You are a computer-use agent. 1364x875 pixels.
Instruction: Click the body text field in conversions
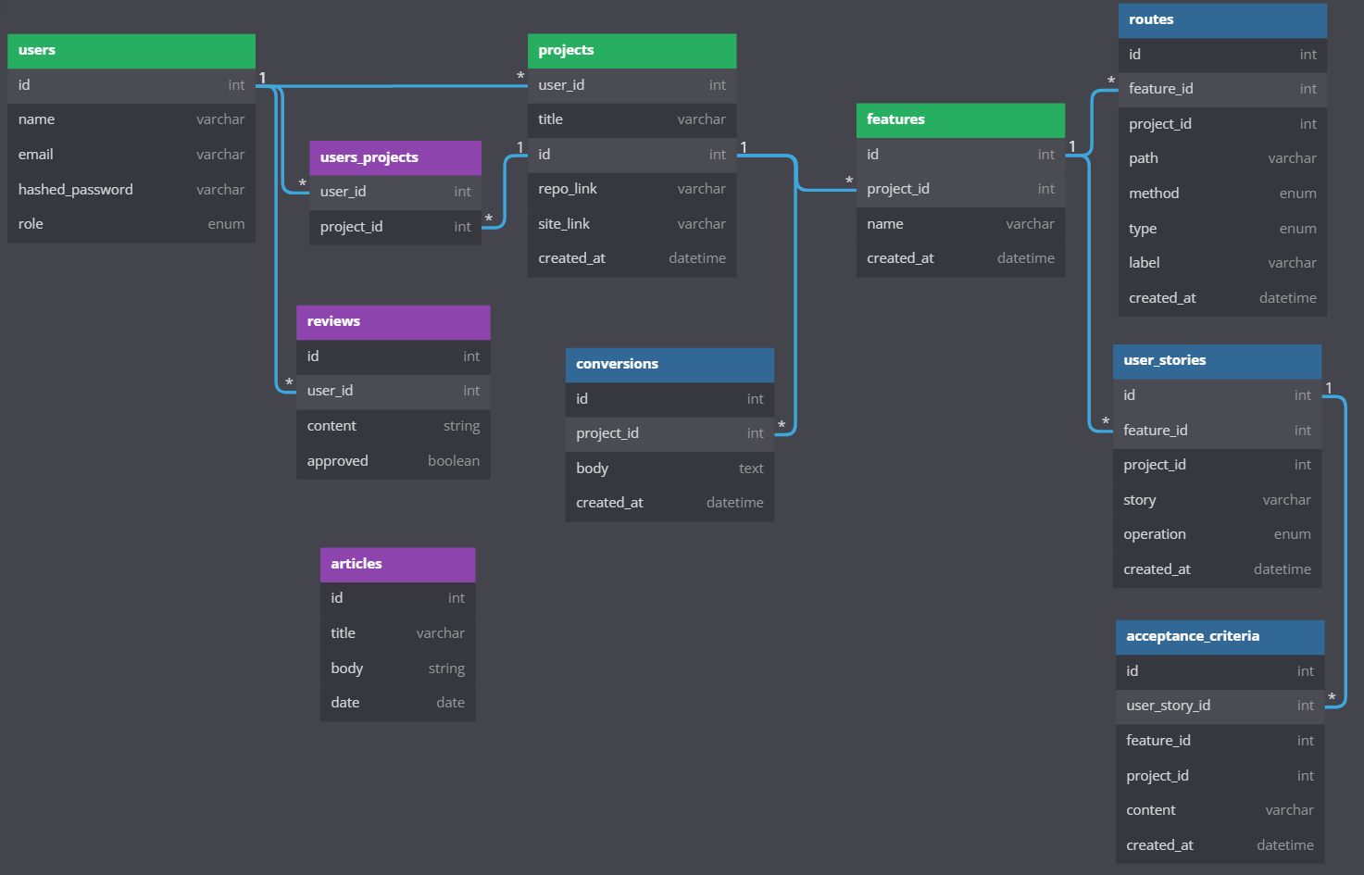click(669, 468)
